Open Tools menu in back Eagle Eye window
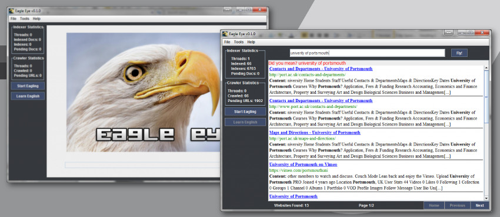Image resolution: width=500 pixels, height=217 pixels. point(25,19)
